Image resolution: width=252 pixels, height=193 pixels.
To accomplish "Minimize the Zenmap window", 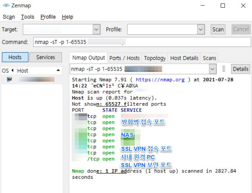I will [203, 6].
